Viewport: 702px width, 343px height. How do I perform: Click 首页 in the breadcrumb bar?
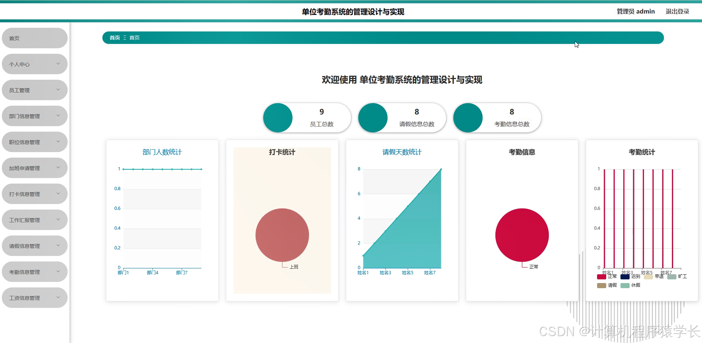[x=114, y=37]
